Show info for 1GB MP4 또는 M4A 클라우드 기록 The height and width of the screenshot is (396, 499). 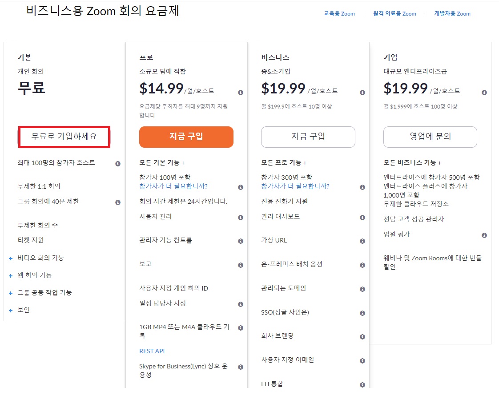click(x=241, y=328)
